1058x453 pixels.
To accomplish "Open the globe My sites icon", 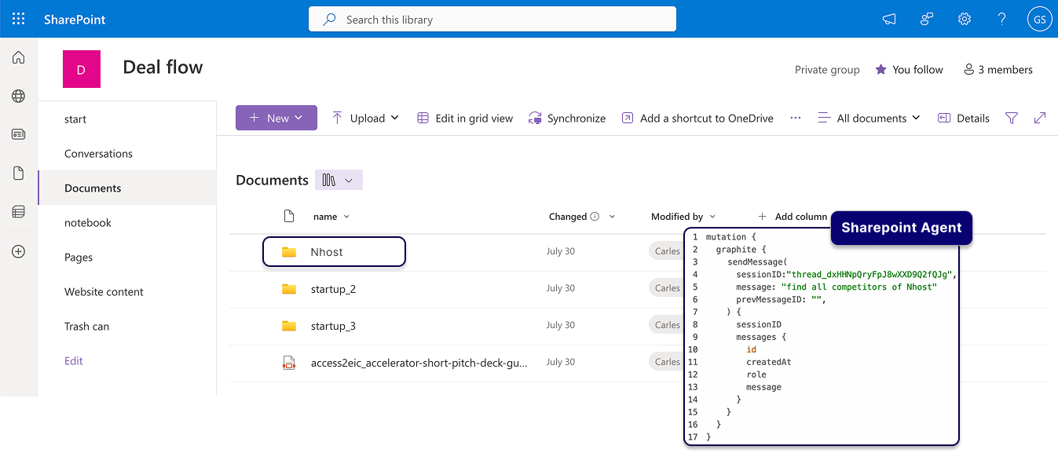I will coord(18,96).
